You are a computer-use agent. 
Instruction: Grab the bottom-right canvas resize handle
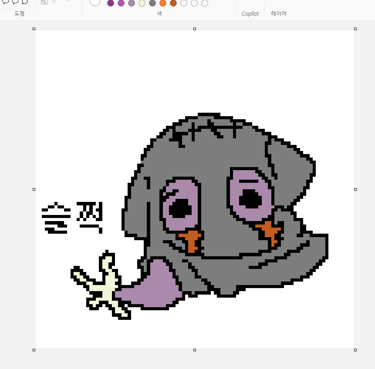[355, 350]
